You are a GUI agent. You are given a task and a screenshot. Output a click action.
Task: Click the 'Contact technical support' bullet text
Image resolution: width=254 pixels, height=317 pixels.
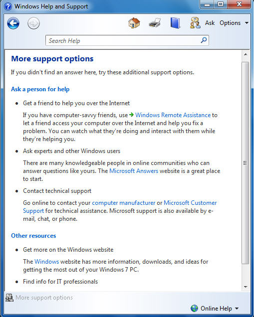click(x=57, y=191)
